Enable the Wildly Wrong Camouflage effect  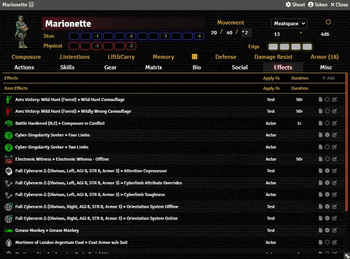point(327,111)
